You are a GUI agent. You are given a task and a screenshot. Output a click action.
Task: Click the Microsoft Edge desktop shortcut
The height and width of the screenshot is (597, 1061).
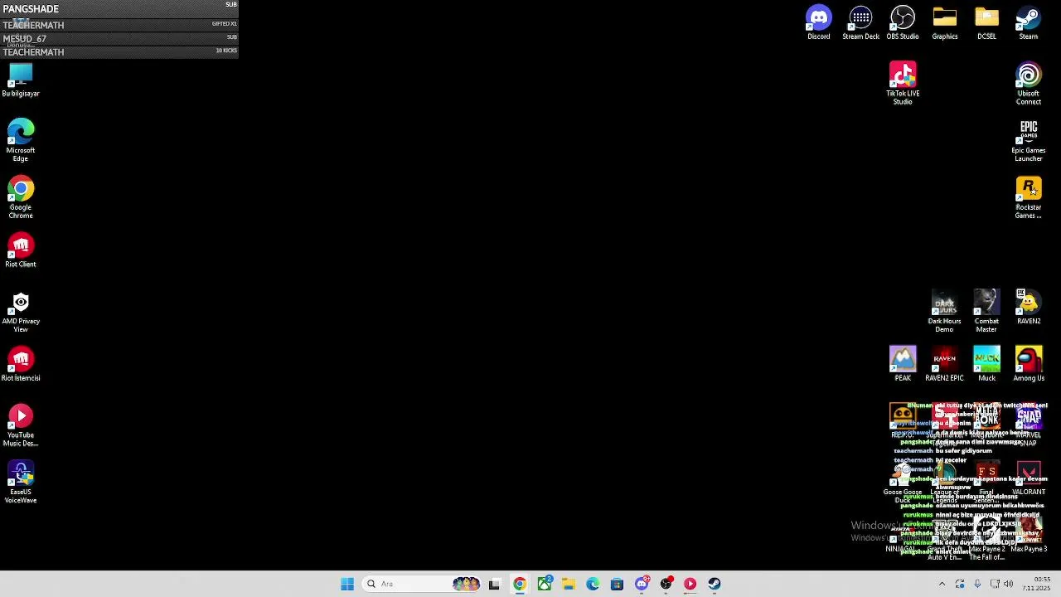(21, 140)
